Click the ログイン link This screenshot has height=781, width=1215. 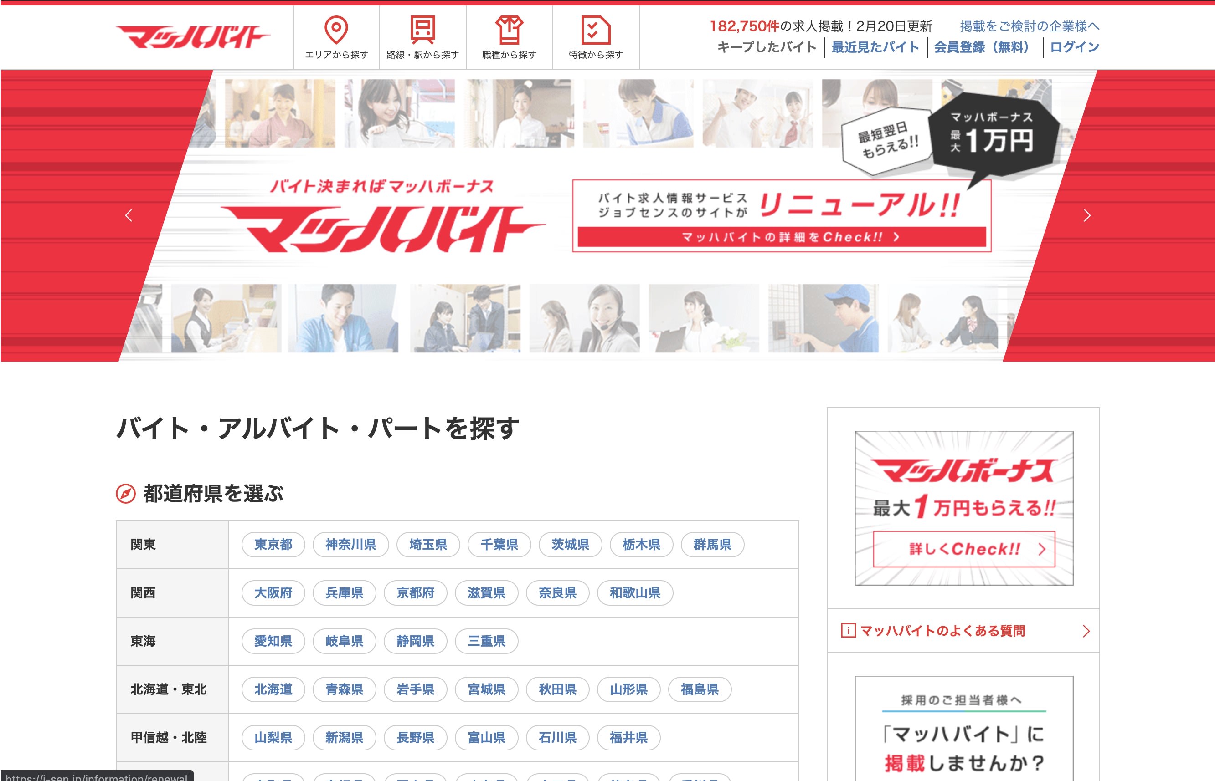1075,47
